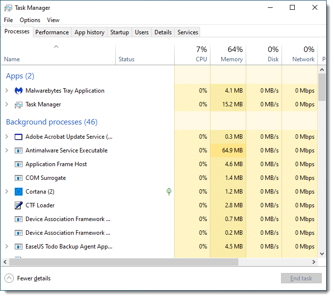This screenshot has width=334, height=298.
Task: Click the 0.3 MB Adobe Acrobat memory value
Action: (x=235, y=138)
